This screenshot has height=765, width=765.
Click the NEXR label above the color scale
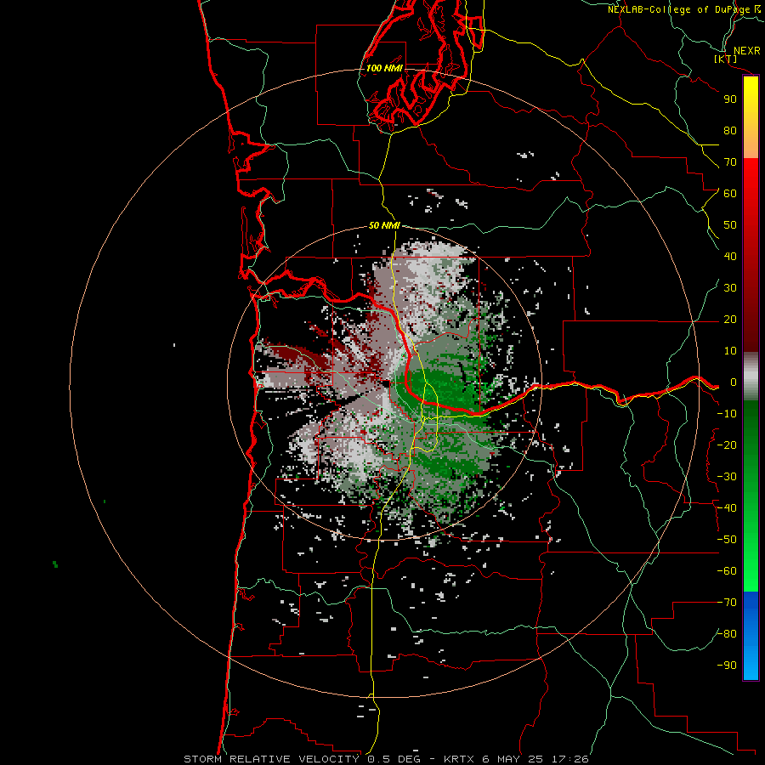tap(746, 51)
